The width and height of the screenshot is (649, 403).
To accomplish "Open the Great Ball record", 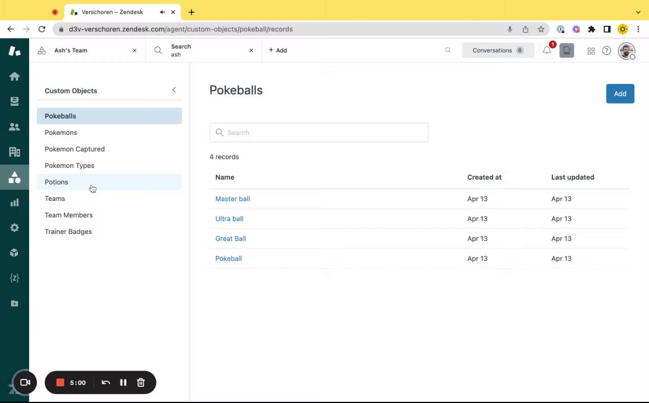I will [231, 238].
